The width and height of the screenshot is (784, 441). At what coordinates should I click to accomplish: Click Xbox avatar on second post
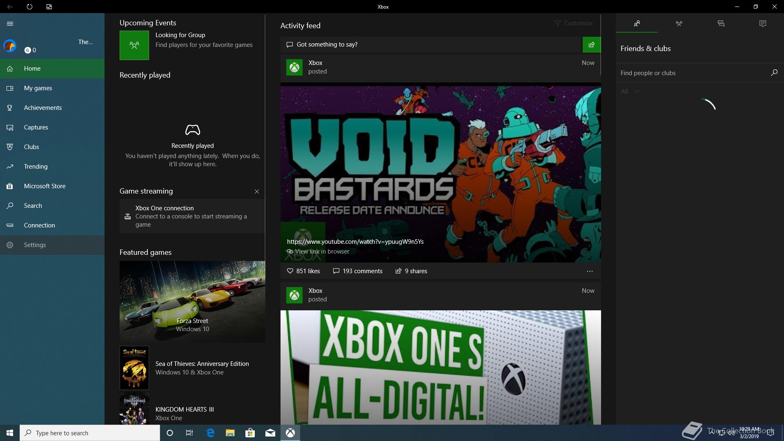(294, 295)
